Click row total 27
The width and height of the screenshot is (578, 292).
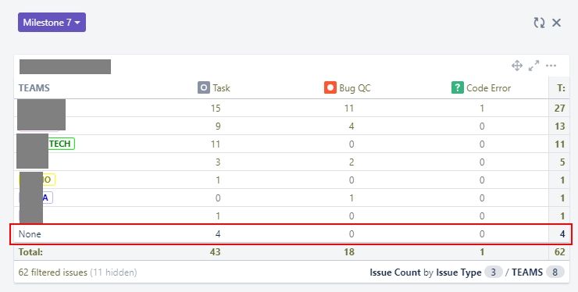[x=560, y=108]
